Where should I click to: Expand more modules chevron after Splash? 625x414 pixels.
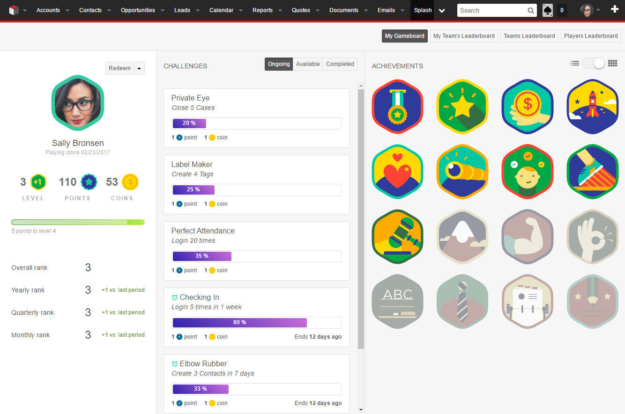coord(441,11)
